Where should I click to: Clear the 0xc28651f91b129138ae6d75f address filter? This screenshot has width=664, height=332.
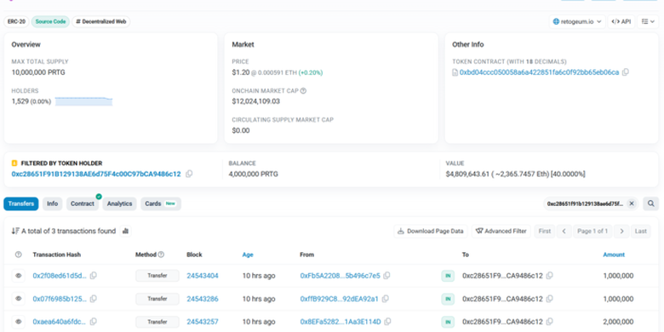tap(632, 203)
